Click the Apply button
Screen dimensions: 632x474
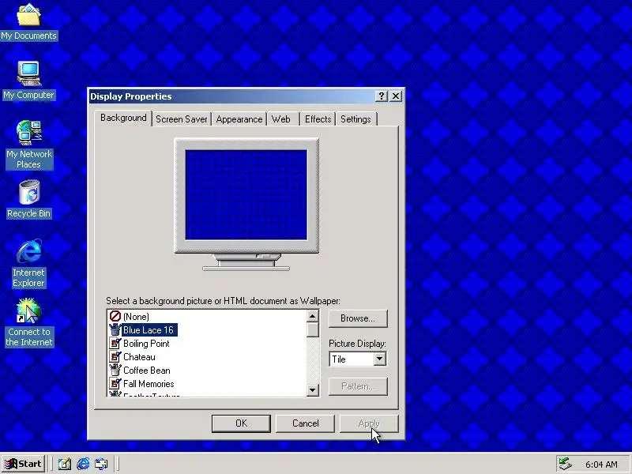coord(369,423)
